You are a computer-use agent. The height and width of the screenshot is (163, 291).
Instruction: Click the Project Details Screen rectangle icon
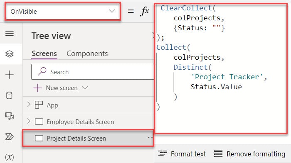tap(39, 138)
